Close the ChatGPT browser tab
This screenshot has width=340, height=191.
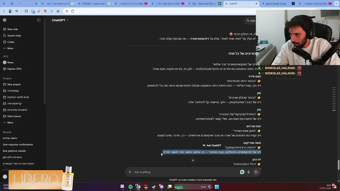point(226,4)
